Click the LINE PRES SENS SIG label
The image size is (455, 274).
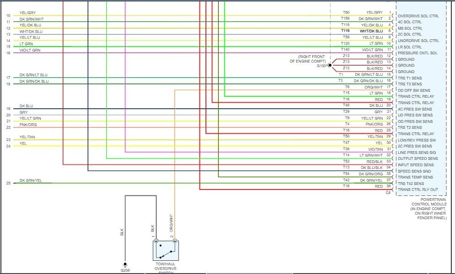(417, 153)
